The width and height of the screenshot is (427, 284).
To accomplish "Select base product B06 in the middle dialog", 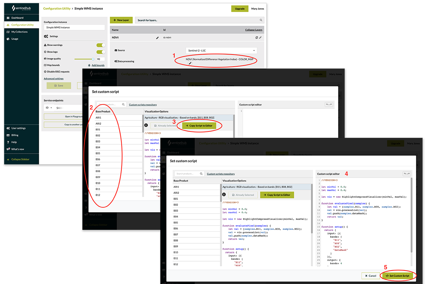I will (x=119, y=159).
